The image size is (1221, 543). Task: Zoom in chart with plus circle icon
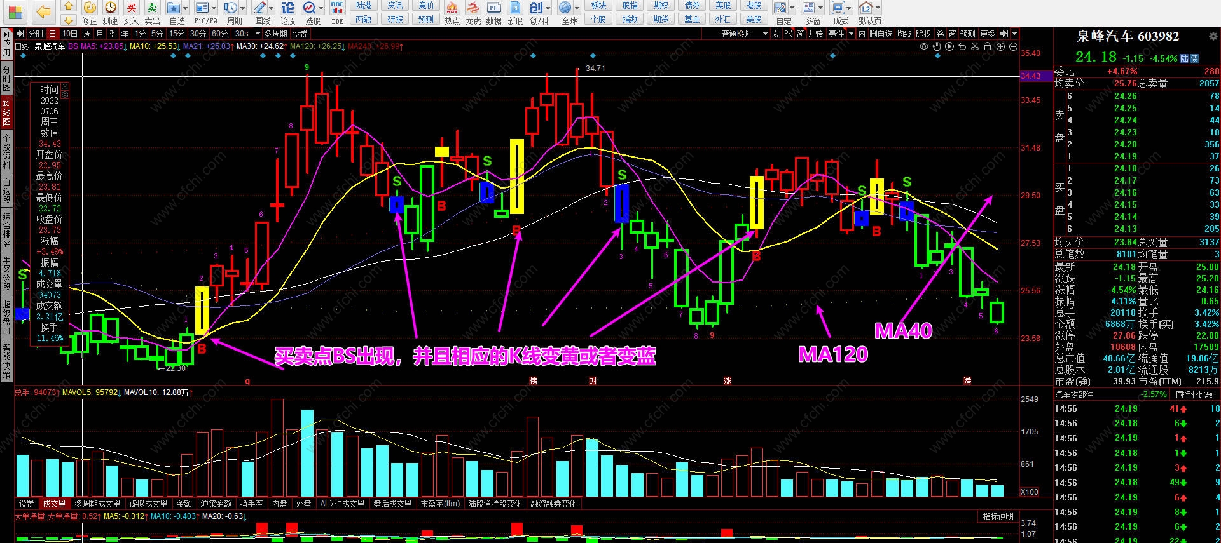pyautogui.click(x=1000, y=46)
